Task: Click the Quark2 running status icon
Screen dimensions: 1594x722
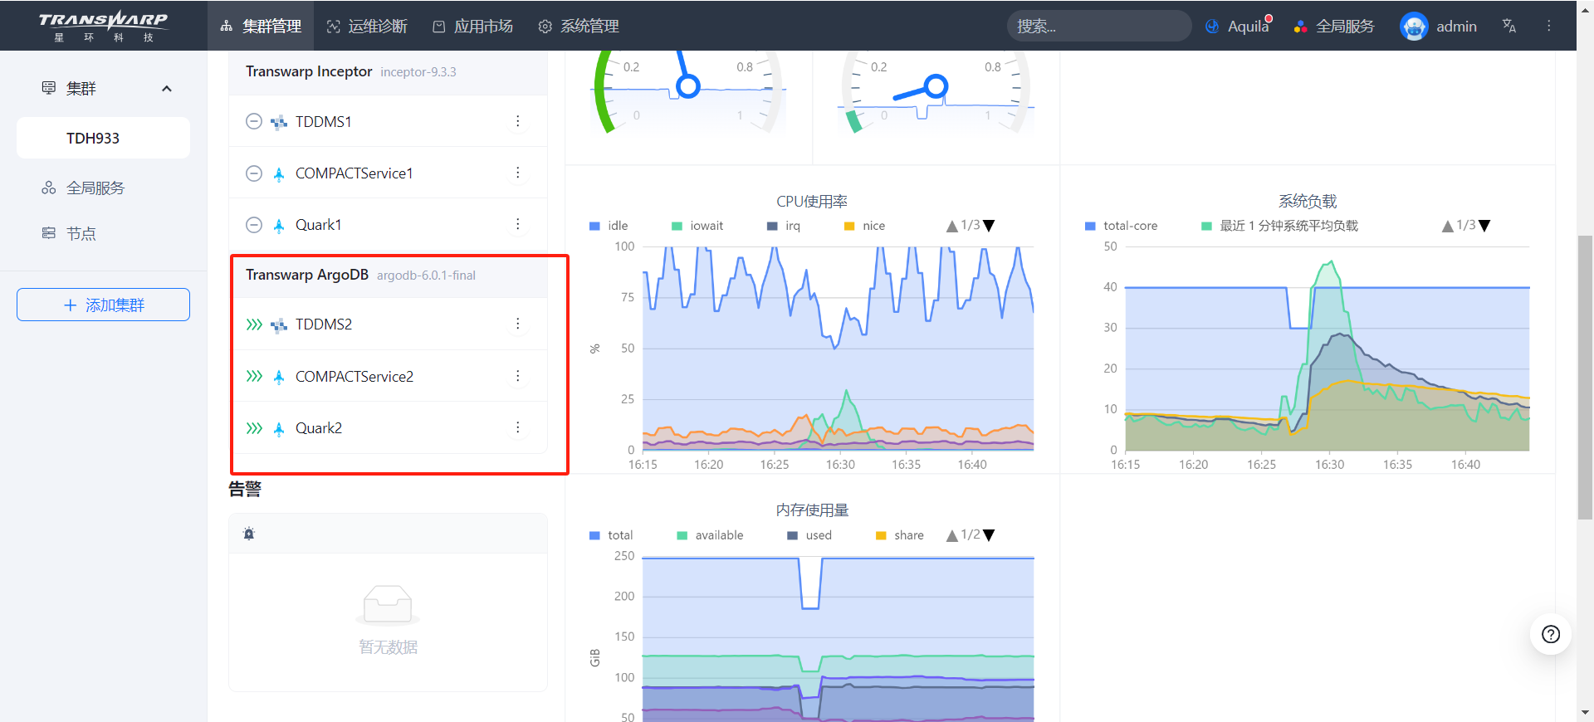Action: [254, 428]
